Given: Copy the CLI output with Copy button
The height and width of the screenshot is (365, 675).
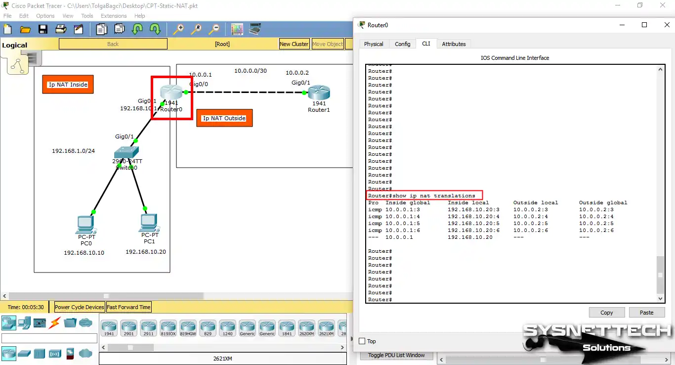Looking at the screenshot, I should (x=606, y=312).
